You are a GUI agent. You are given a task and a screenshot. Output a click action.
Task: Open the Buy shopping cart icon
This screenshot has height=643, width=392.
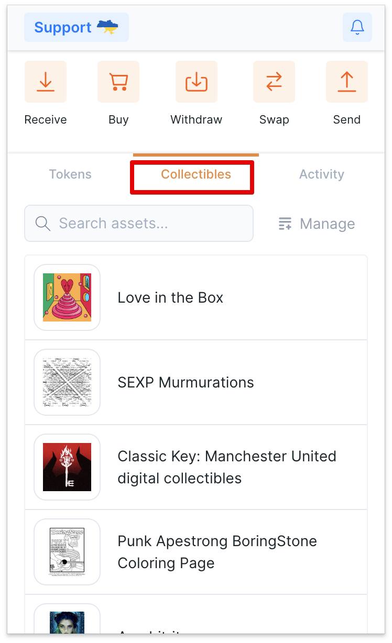[x=118, y=82]
